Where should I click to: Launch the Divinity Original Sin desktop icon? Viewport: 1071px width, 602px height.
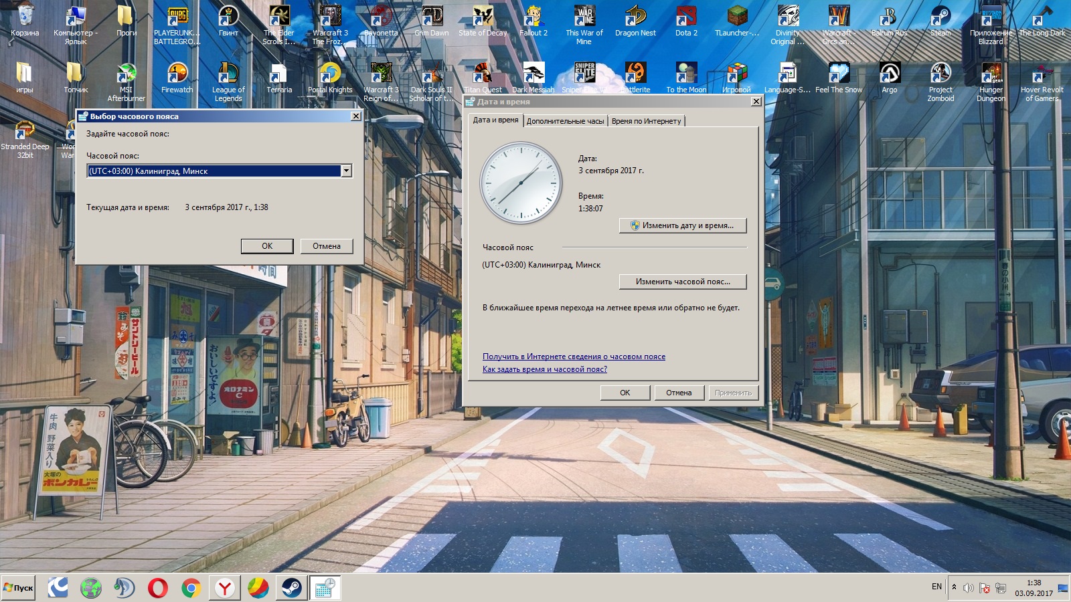788,23
